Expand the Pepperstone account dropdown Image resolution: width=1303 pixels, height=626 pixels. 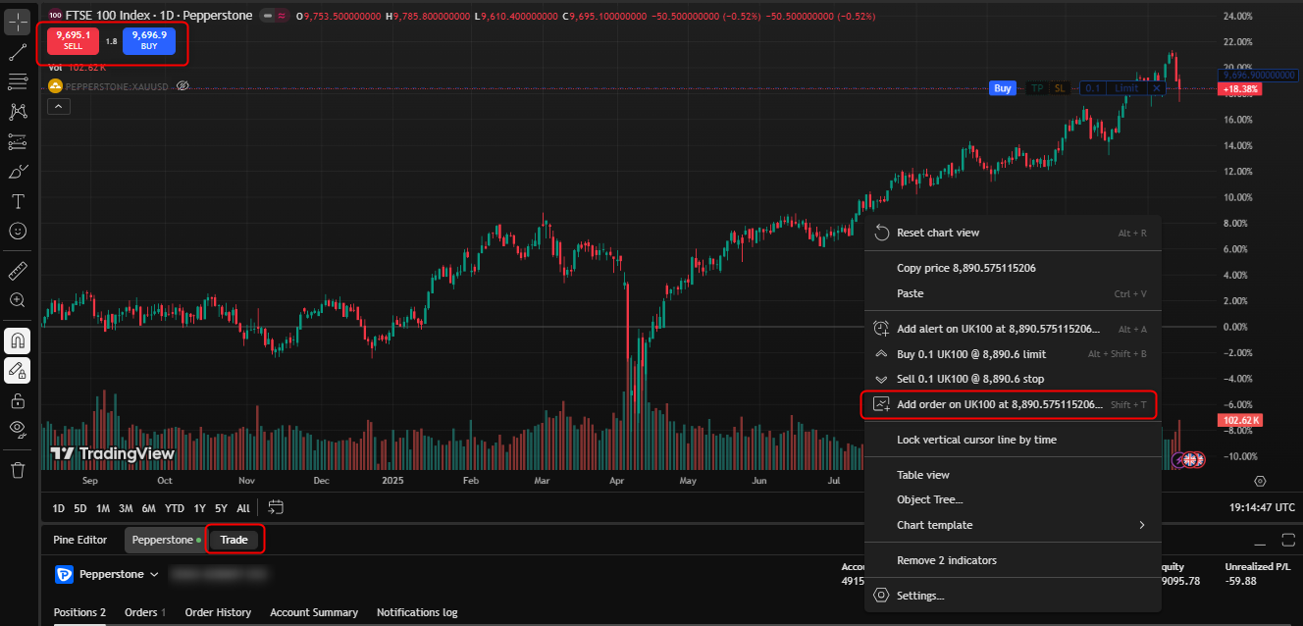155,574
